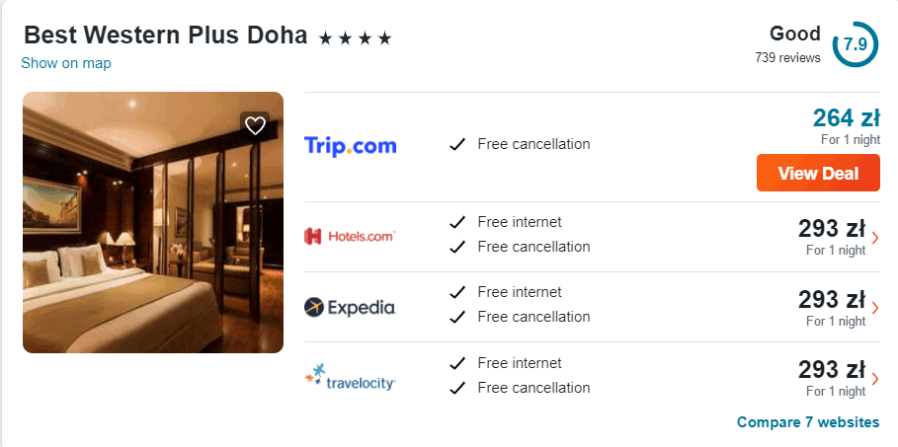Click the Best Western Plus Doha title
This screenshot has height=447, width=898.
coord(166,36)
